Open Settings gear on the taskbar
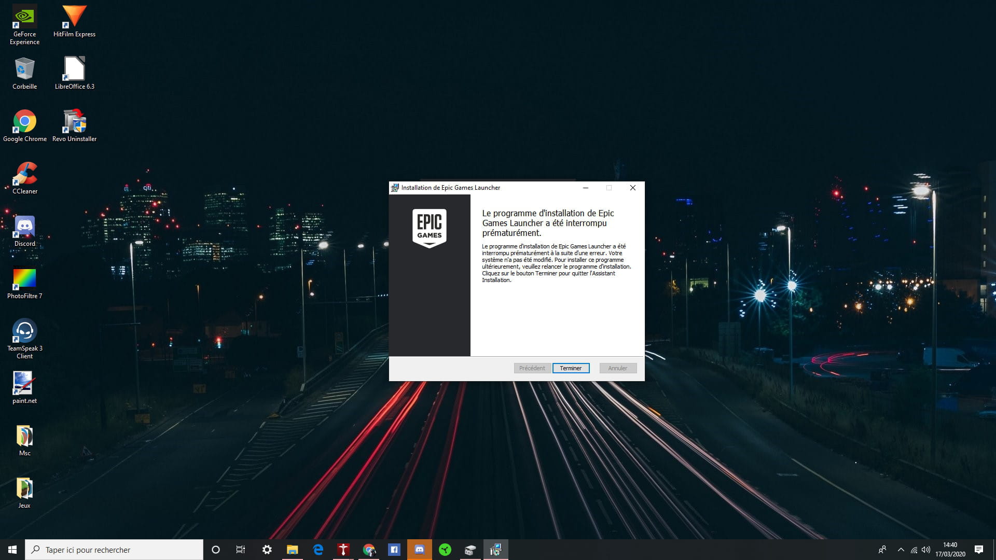 [x=267, y=550]
